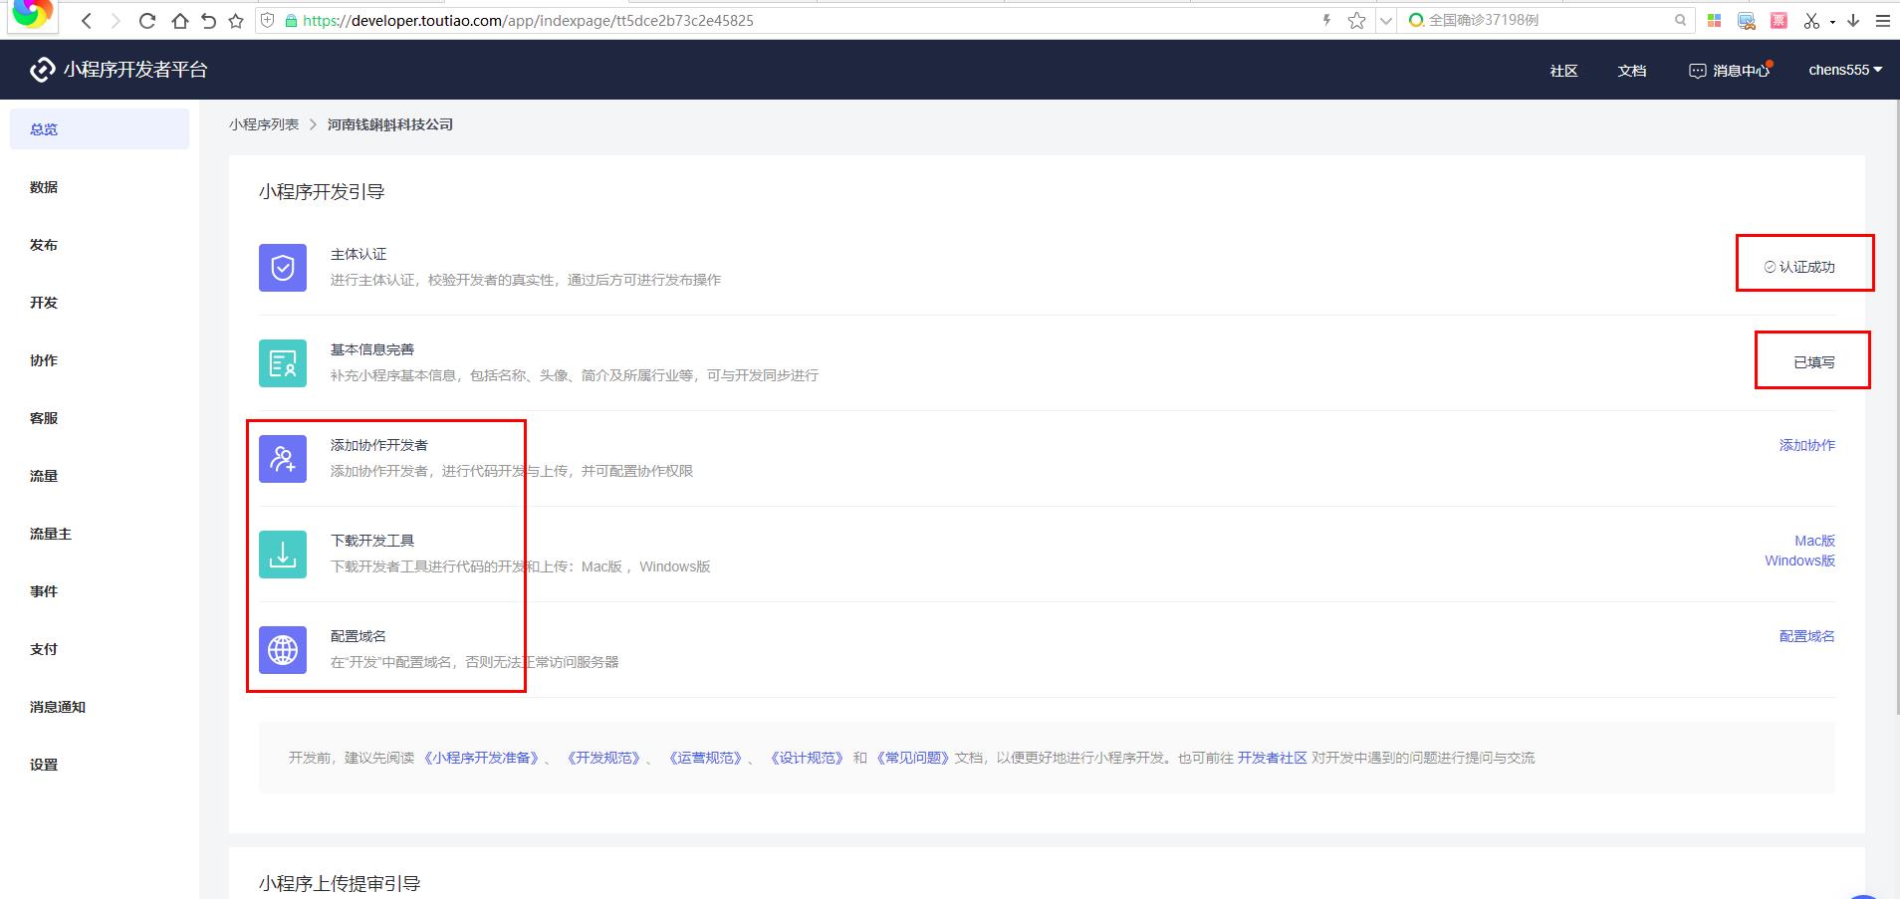
Task: Expand the address bar dropdown arrow
Action: point(1385,21)
